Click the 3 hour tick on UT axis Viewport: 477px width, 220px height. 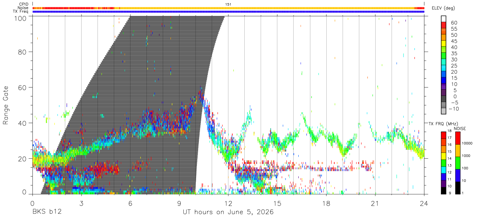(x=82, y=203)
